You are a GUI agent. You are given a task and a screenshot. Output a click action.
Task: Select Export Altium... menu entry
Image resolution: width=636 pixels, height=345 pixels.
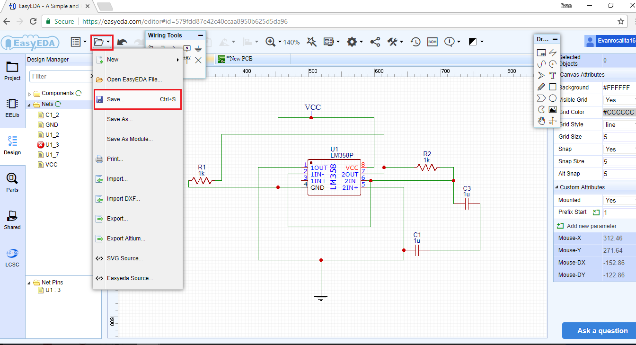click(126, 239)
